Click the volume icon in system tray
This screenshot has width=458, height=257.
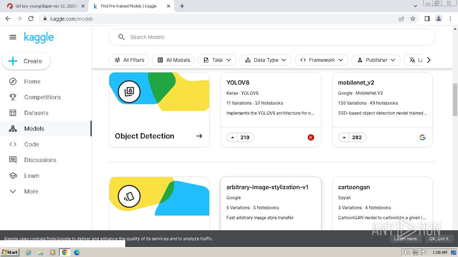click(406, 252)
